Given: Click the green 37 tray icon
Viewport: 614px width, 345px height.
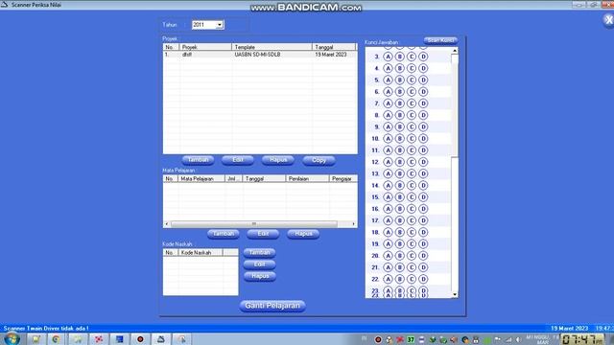Looking at the screenshot, I should pyautogui.click(x=411, y=339).
